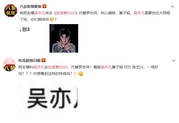Enlarge the big blurry 吴亦 text image
Viewport: 179px width, 123px height.
(x=48, y=100)
